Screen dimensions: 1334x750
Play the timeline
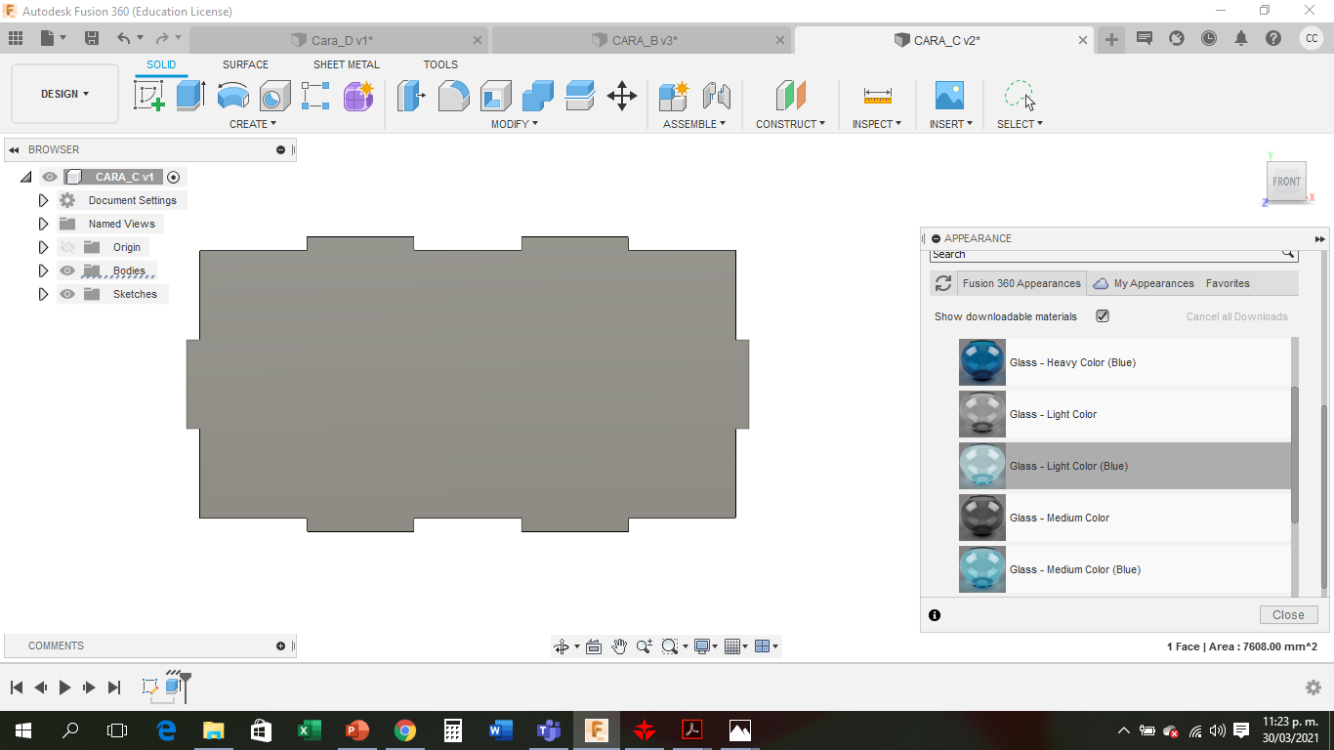pos(64,687)
